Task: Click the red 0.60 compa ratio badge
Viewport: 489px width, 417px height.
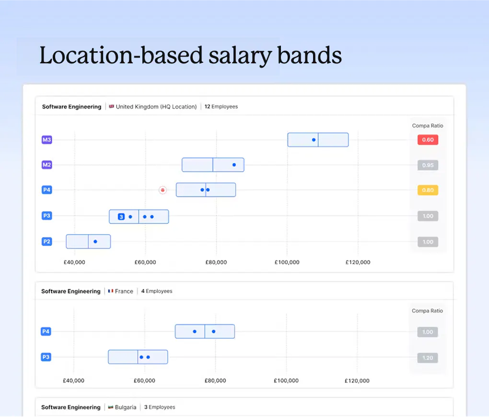Action: click(x=427, y=140)
